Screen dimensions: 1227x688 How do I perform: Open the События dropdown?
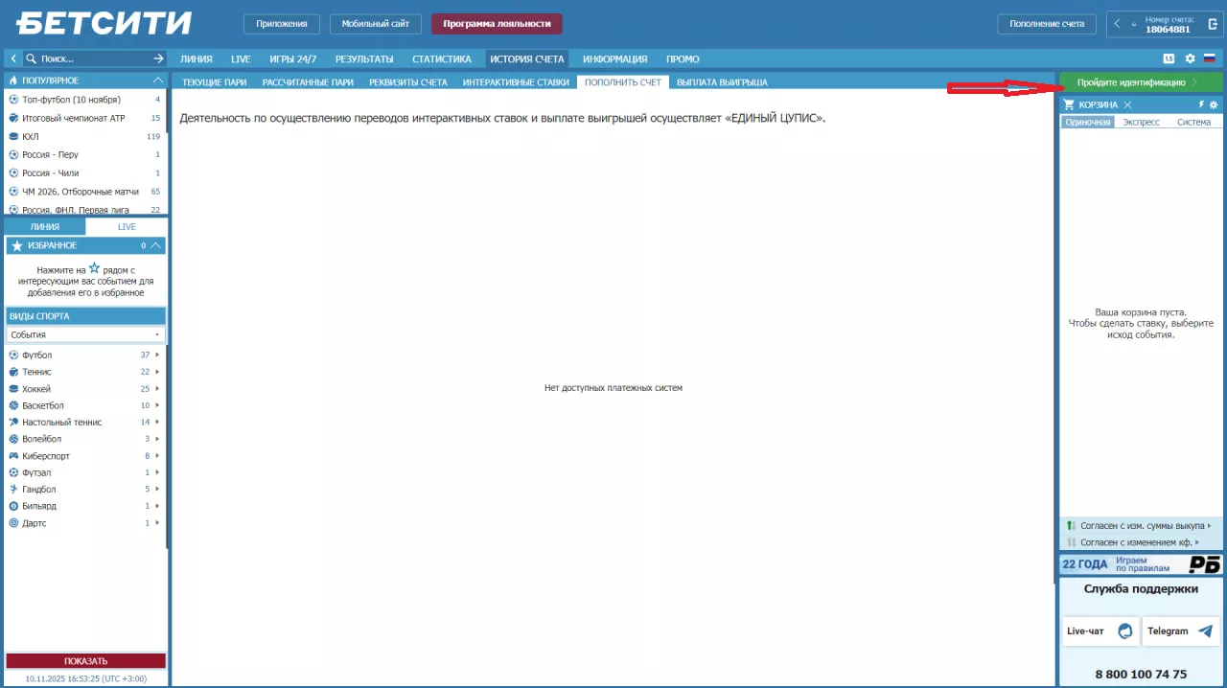(x=85, y=334)
